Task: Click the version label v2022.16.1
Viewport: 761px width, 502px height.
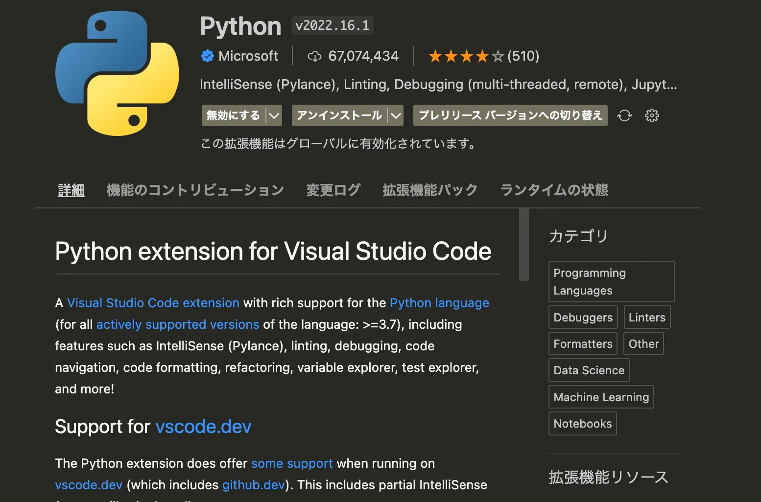Action: pos(333,25)
